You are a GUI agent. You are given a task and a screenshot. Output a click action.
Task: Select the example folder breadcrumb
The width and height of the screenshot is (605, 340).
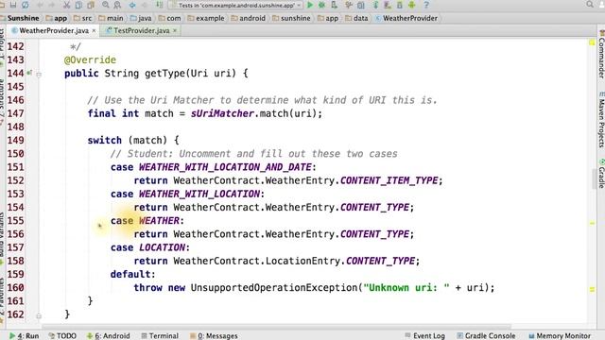point(206,18)
